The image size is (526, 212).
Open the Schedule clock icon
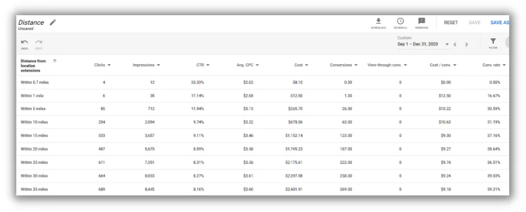pos(400,24)
